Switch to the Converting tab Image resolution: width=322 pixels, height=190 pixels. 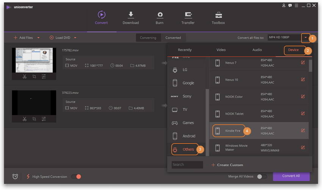[x=148, y=38]
